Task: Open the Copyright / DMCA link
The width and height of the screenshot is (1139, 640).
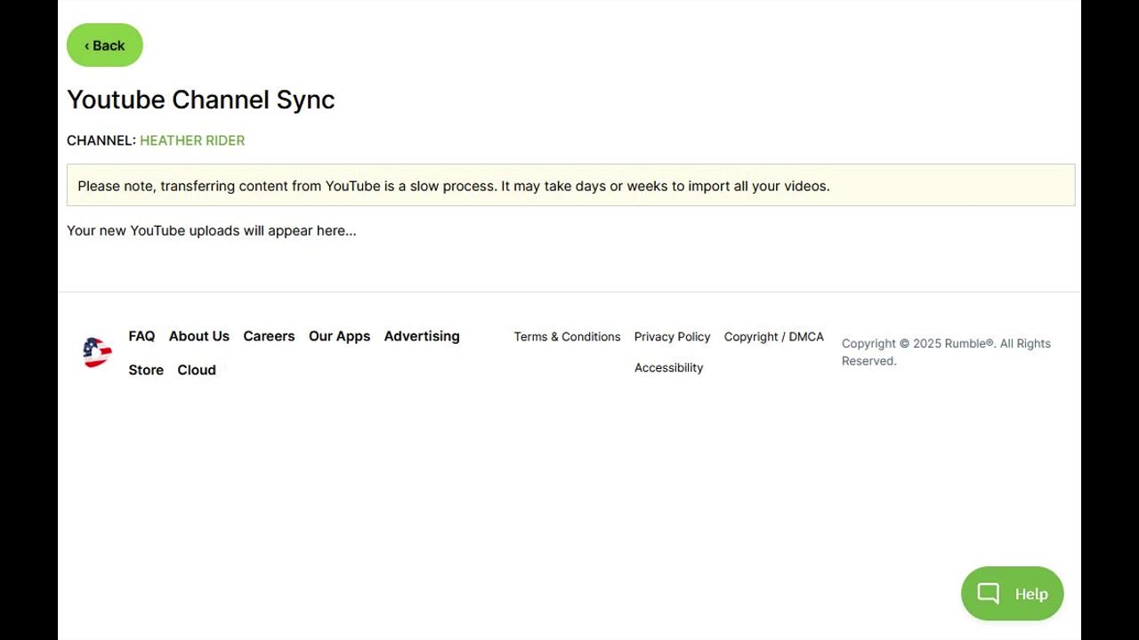Action: tap(773, 337)
